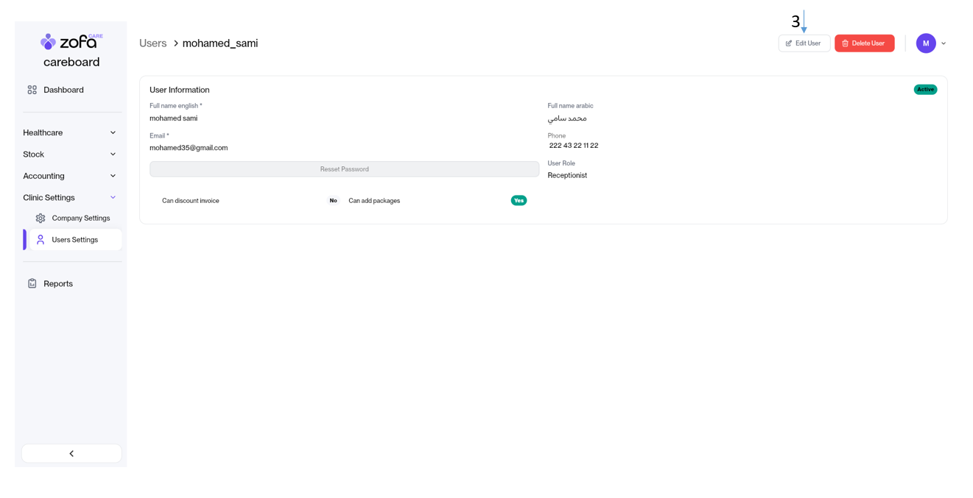Click the Reports clipboard icon
Image resolution: width=973 pixels, height=498 pixels.
tap(32, 284)
